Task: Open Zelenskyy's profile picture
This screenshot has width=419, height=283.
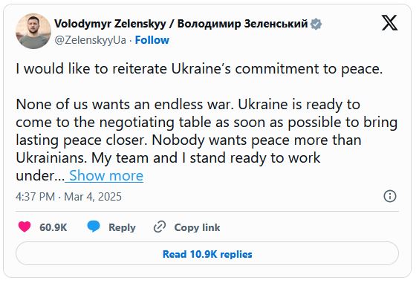Action: [x=33, y=31]
